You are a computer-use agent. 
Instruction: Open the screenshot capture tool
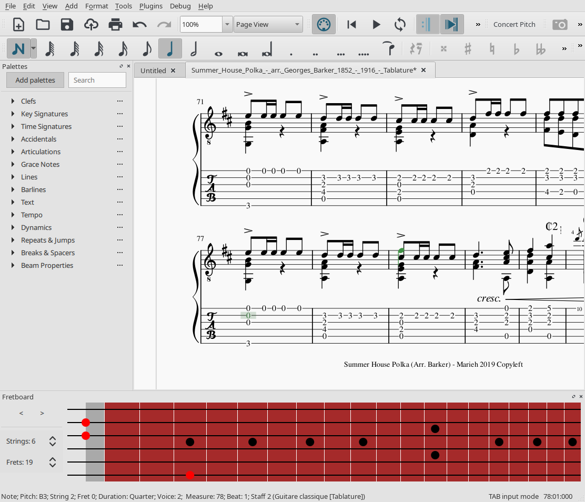tap(560, 24)
